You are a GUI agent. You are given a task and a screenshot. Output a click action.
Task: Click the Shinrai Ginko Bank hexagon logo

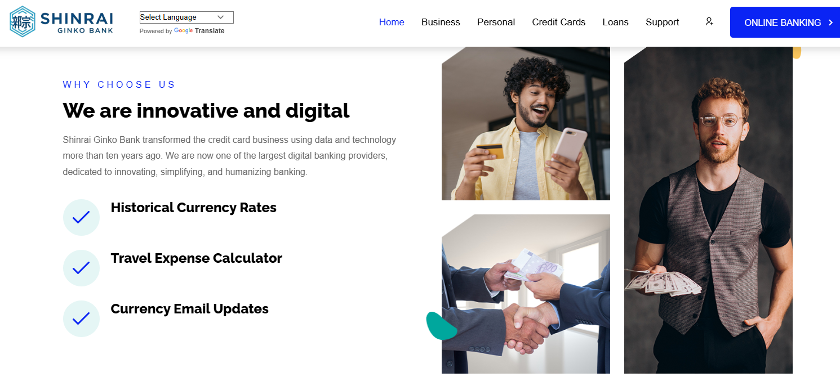coord(23,21)
